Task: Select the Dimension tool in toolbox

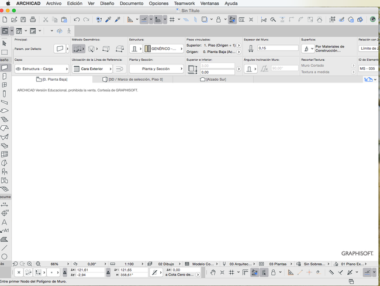Action: (4, 205)
